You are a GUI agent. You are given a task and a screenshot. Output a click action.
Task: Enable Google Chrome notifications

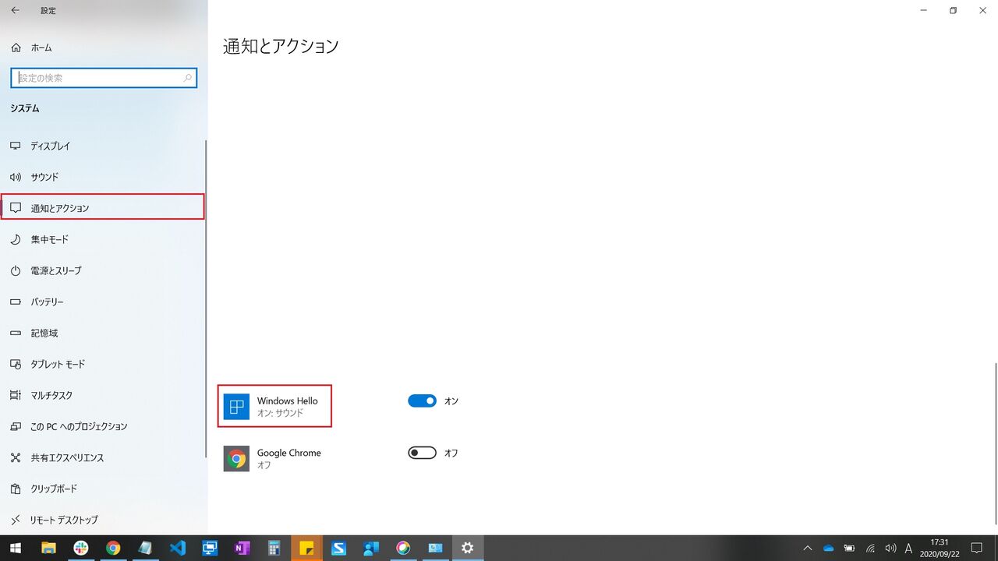421,453
